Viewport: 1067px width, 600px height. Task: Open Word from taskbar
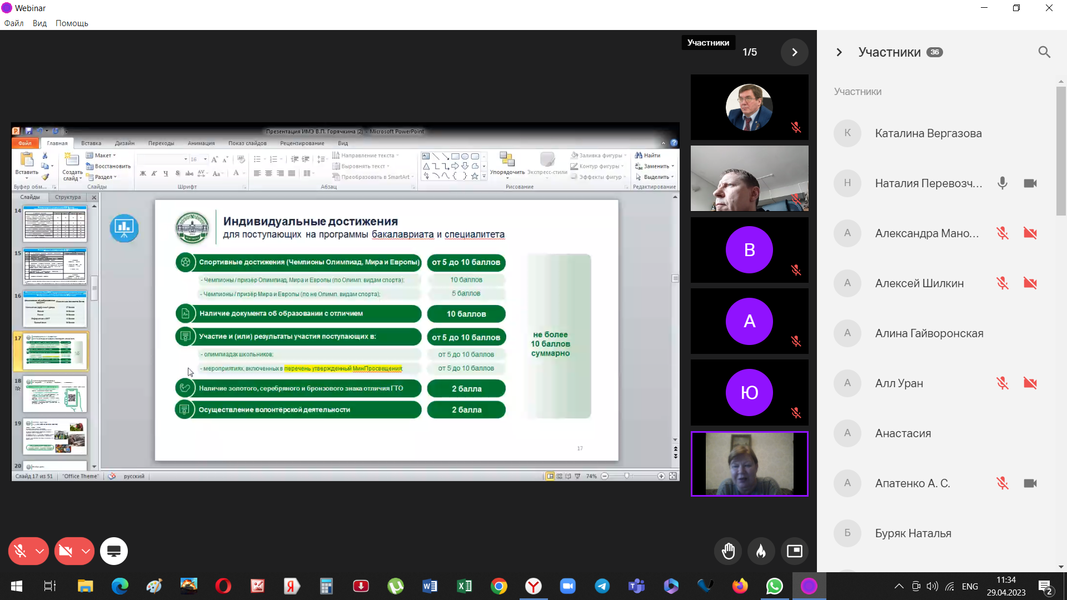coord(430,586)
